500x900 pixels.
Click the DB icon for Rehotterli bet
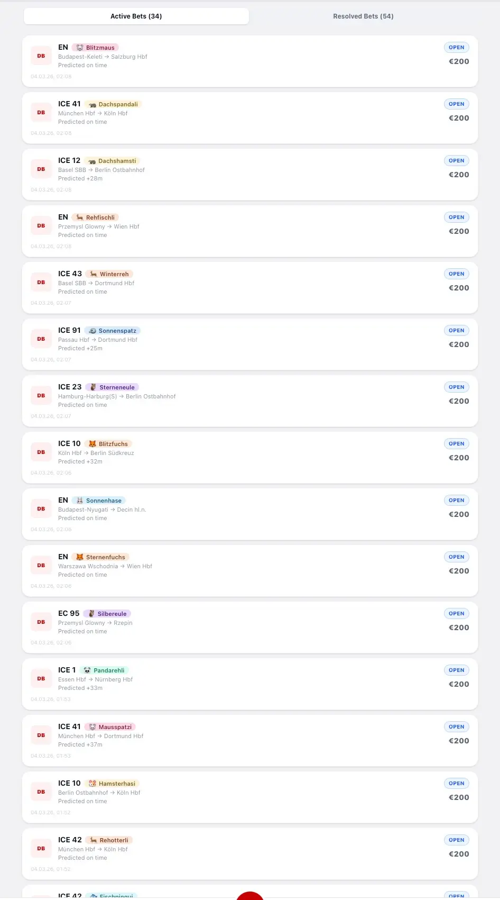(41, 849)
